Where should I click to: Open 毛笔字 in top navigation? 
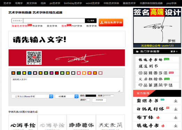tap(19, 3)
